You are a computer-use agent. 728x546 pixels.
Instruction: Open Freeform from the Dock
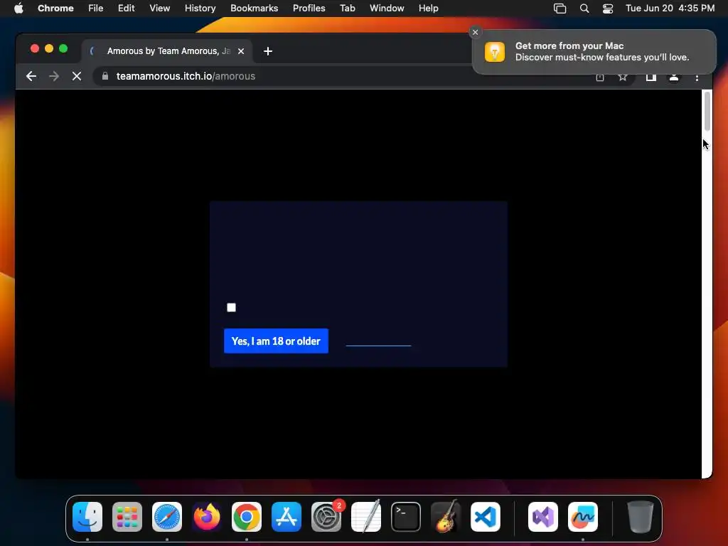point(583,517)
